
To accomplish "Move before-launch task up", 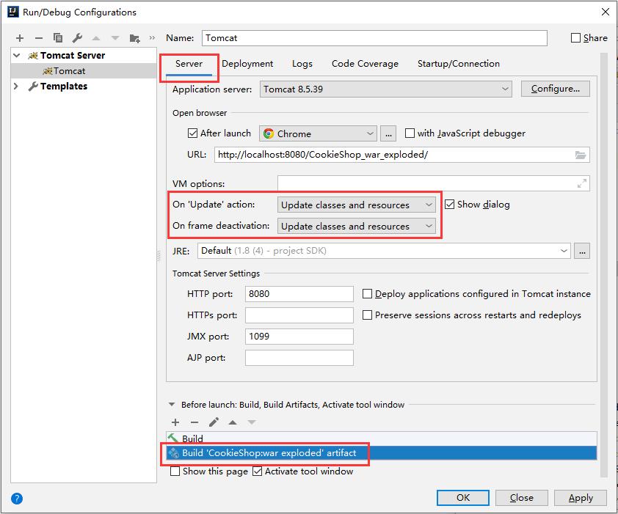I will click(x=233, y=422).
